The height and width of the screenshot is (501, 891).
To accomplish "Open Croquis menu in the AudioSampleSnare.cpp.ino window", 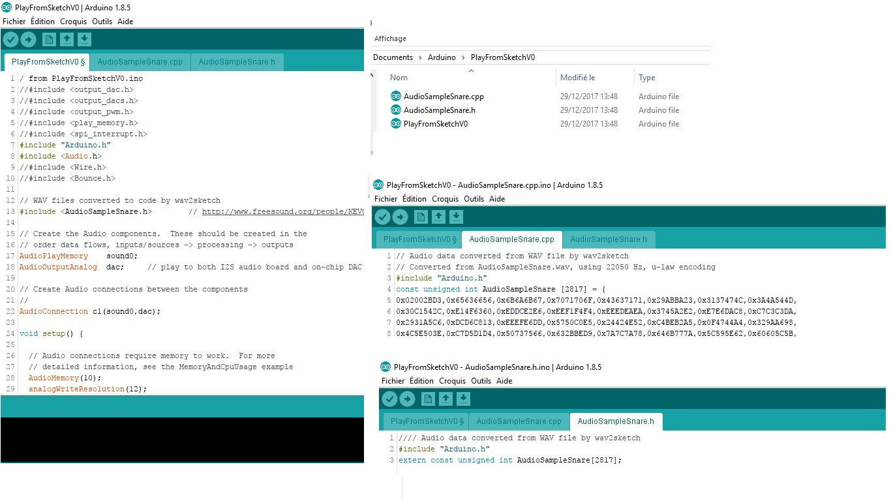I will 445,199.
